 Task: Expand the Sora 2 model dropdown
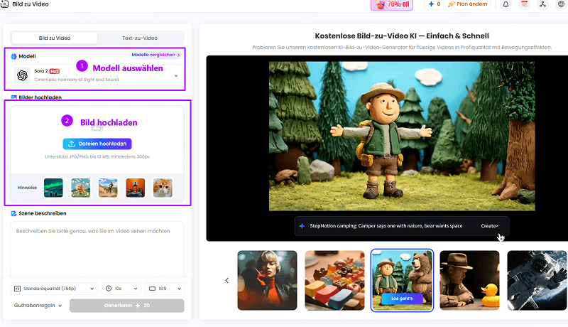pyautogui.click(x=97, y=75)
